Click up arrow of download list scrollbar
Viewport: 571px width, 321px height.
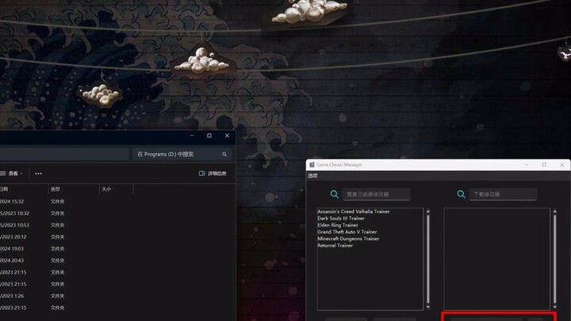tap(554, 211)
